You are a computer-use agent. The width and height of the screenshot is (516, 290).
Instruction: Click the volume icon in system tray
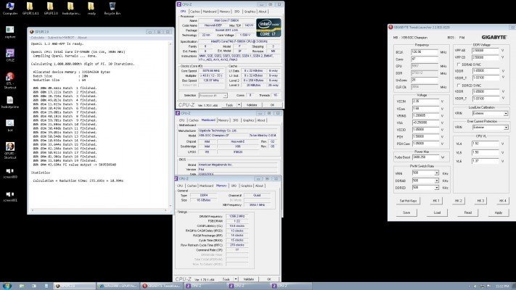[x=475, y=286]
